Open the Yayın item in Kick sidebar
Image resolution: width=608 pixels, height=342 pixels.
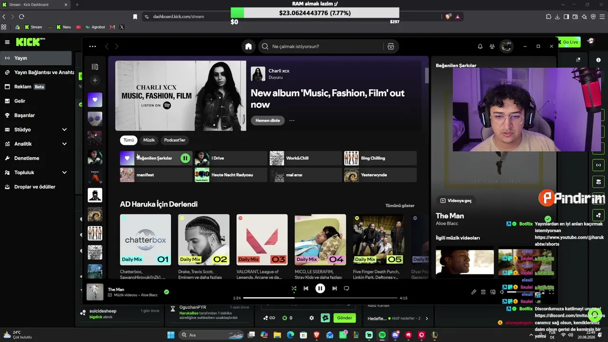(x=36, y=58)
